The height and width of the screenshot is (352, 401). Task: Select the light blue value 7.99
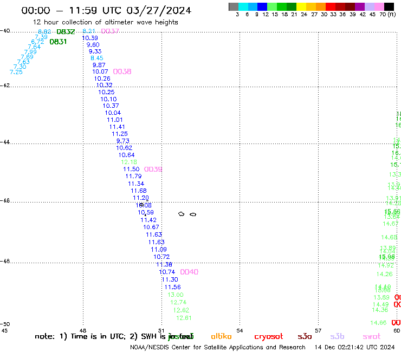pyautogui.click(x=30, y=52)
